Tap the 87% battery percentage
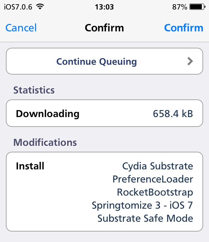Viewport: 209px width, 242px height. [x=180, y=7]
